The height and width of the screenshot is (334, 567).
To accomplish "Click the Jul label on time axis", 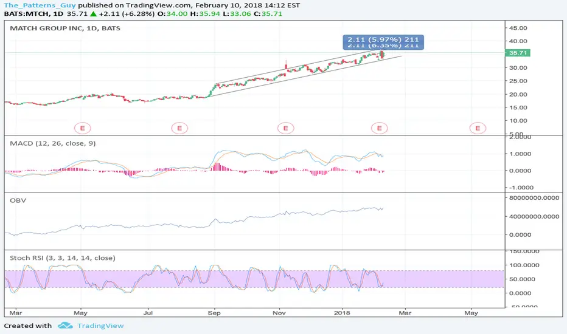I will [148, 313].
